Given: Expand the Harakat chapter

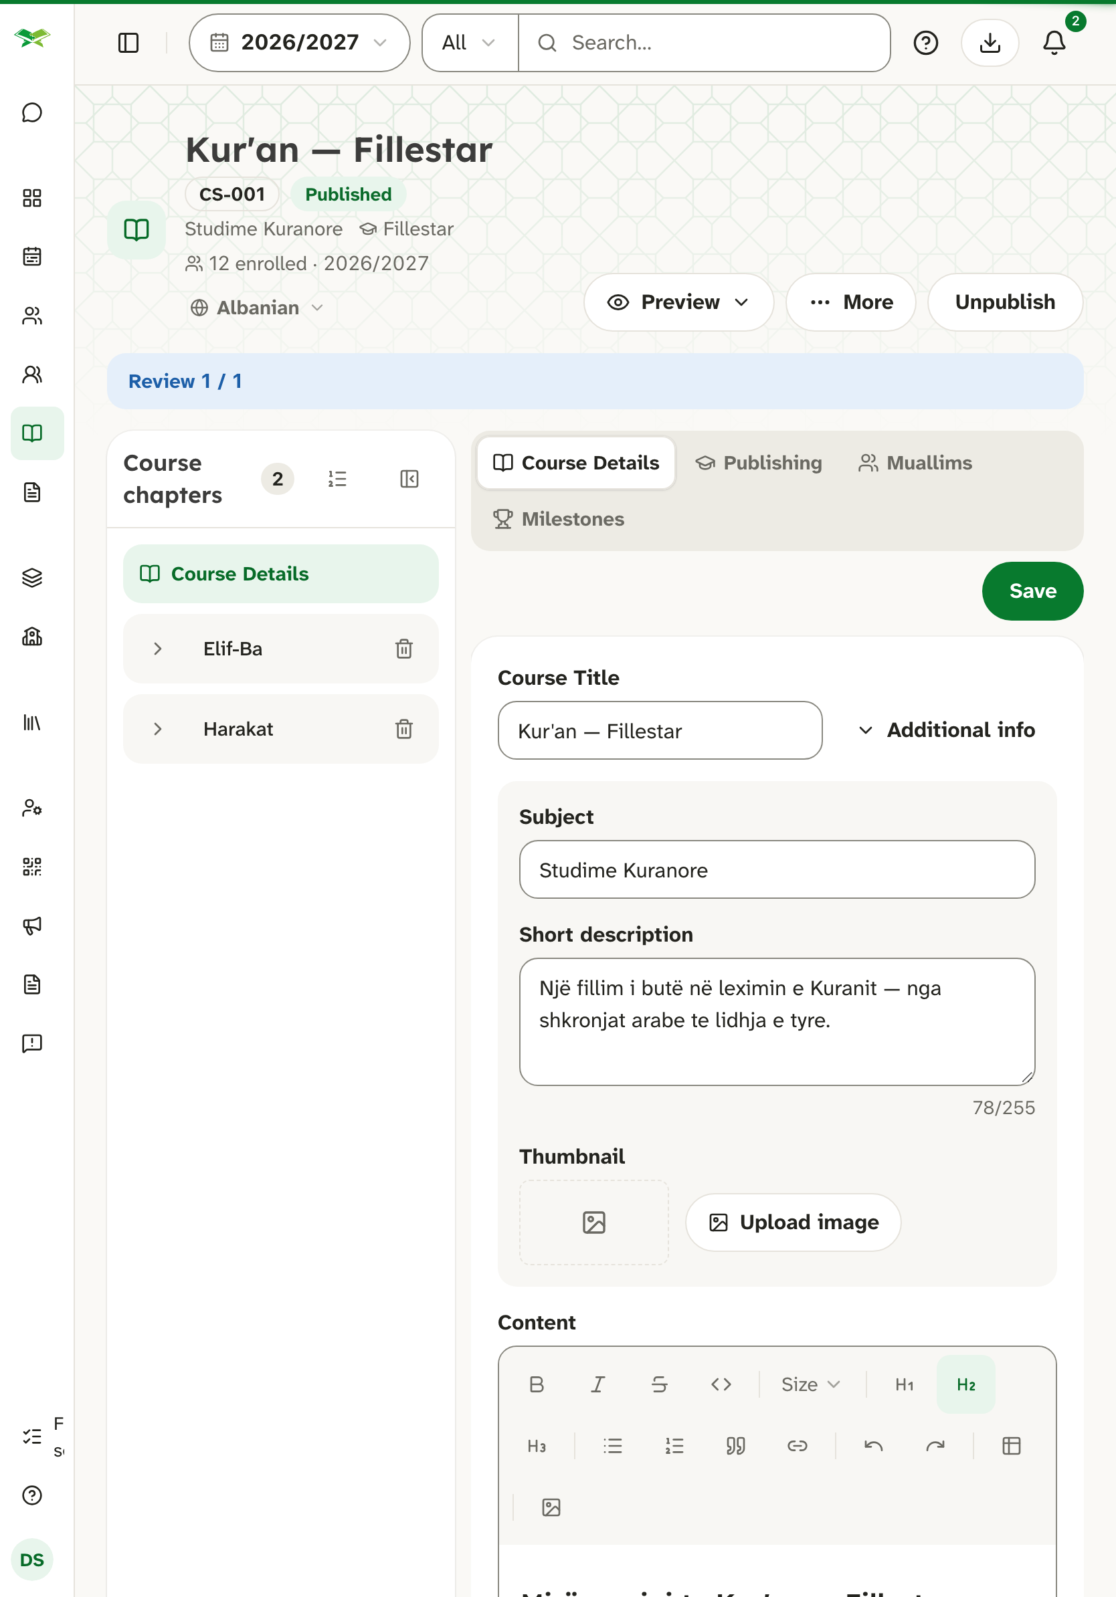Looking at the screenshot, I should (157, 729).
